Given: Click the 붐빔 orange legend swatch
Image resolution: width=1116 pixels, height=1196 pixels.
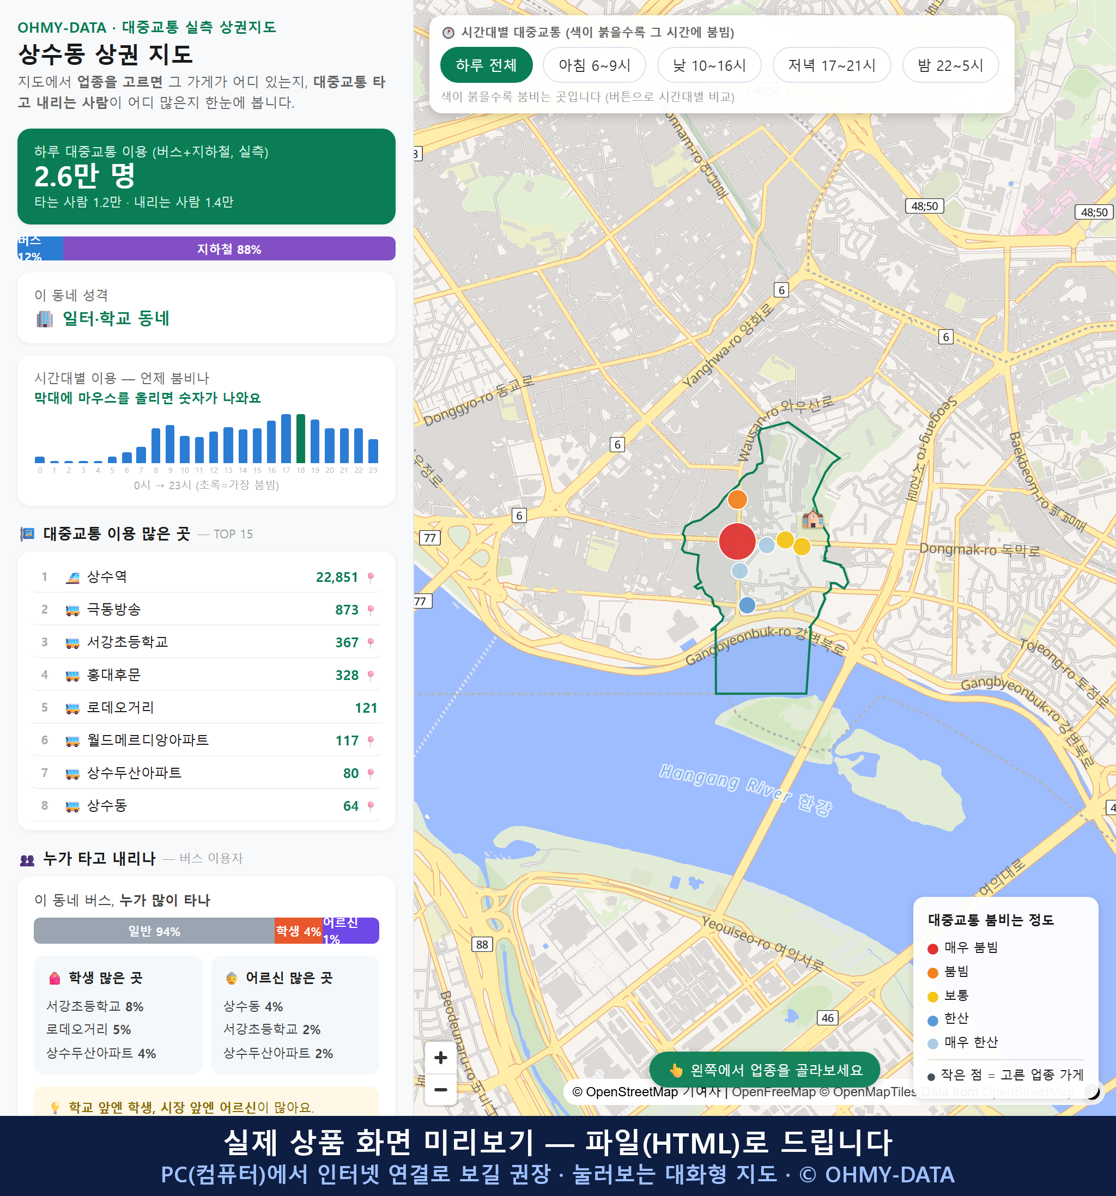Looking at the screenshot, I should [x=932, y=973].
